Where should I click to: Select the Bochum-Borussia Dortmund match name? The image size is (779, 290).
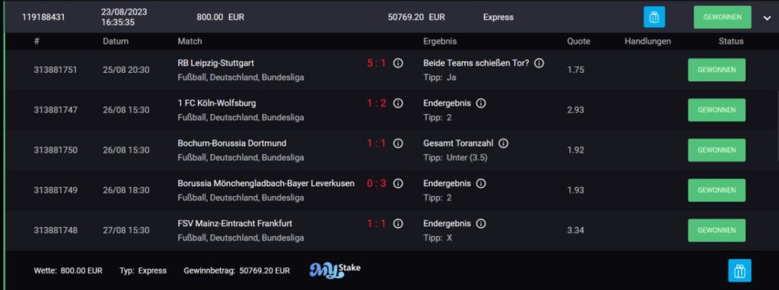[x=232, y=143]
